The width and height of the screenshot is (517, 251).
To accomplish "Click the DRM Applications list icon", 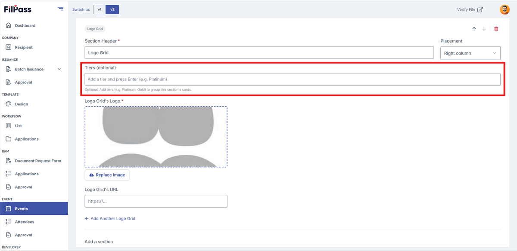I will pyautogui.click(x=9, y=174).
